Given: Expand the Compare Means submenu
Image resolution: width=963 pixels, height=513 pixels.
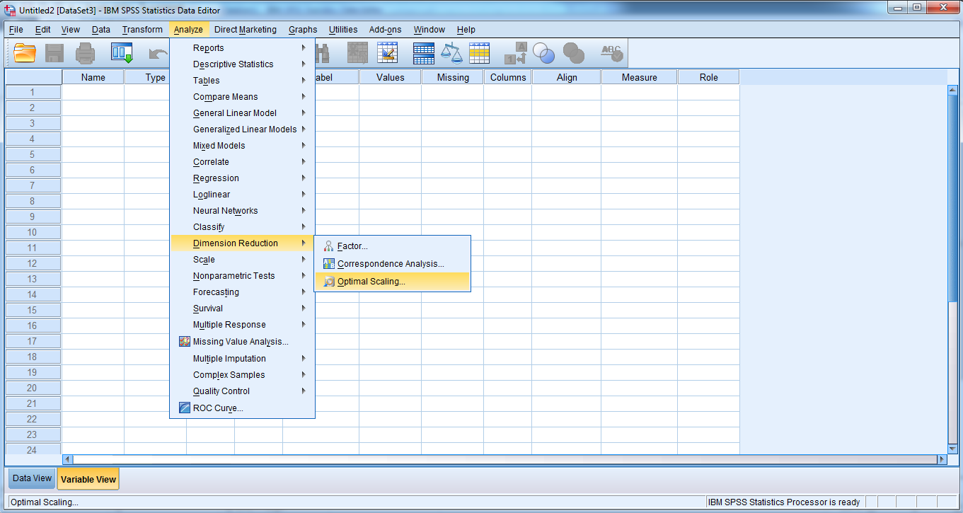Looking at the screenshot, I should click(x=242, y=97).
